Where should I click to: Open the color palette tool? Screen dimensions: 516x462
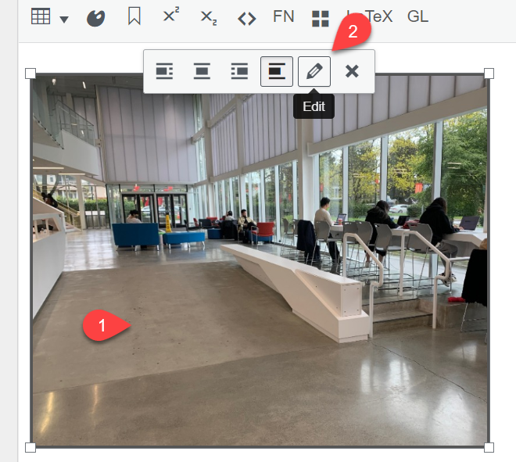coord(95,18)
